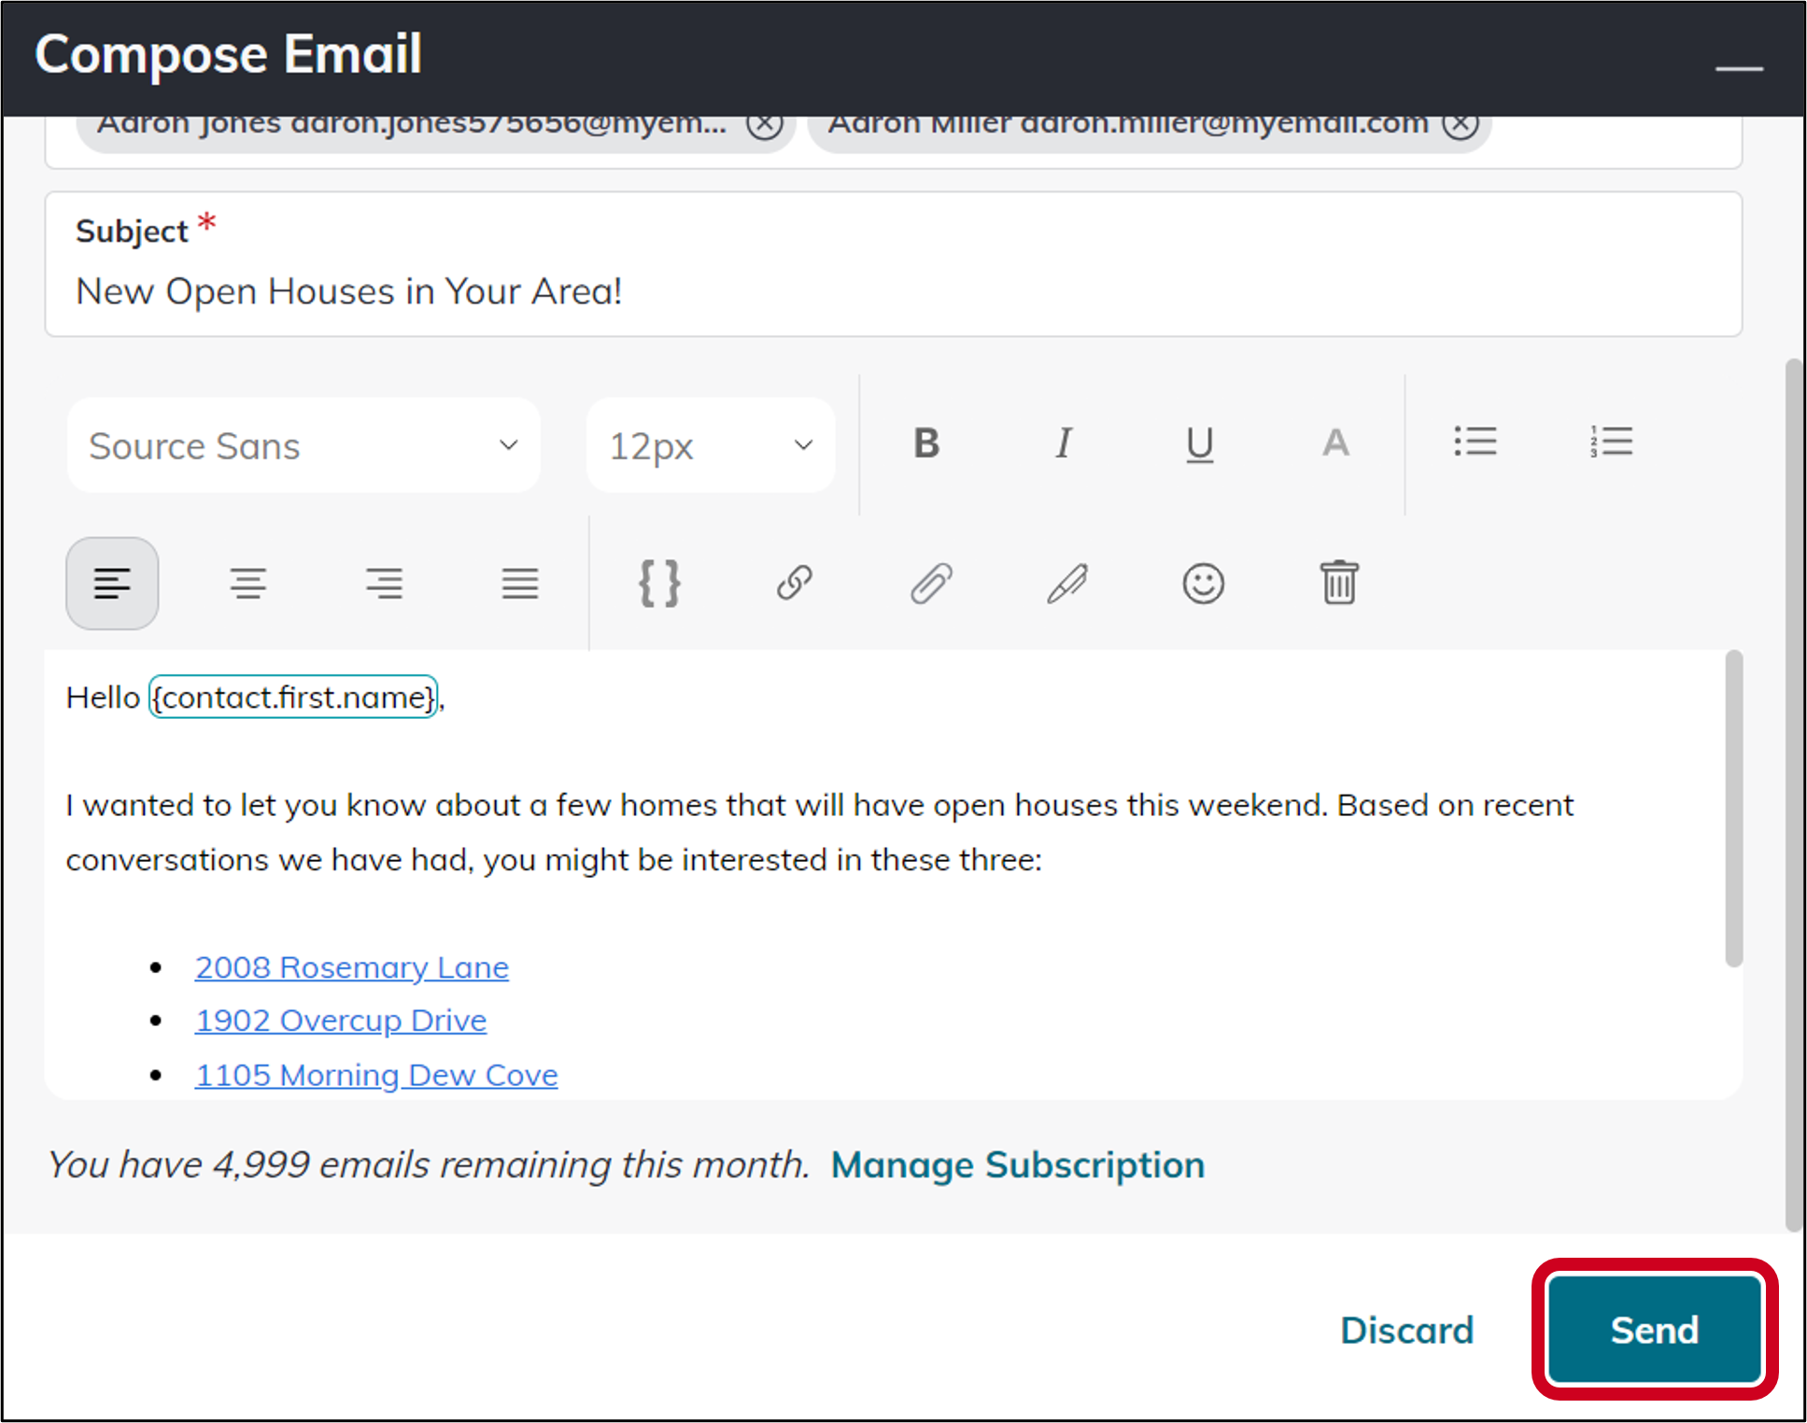Click the Discard button
The height and width of the screenshot is (1423, 1807).
point(1407,1330)
